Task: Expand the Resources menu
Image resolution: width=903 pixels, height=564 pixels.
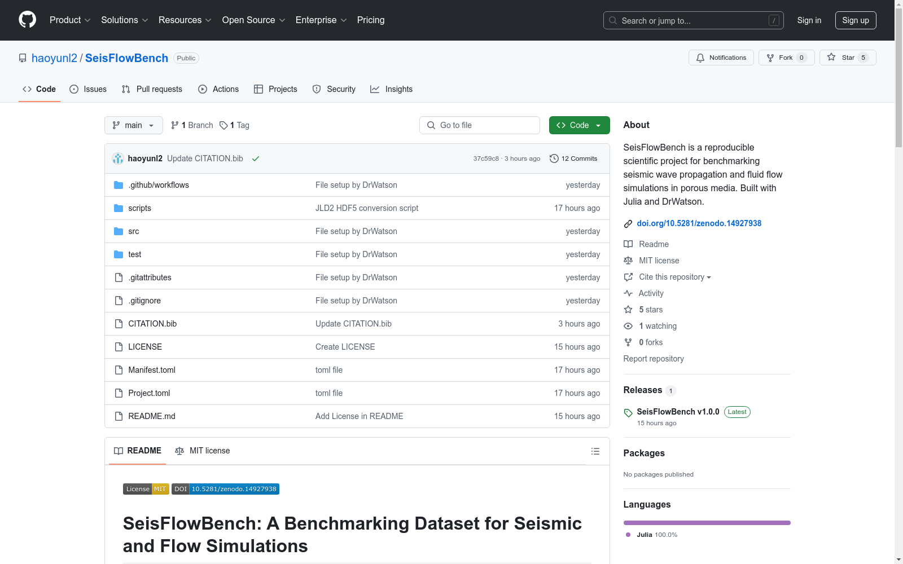Action: [x=185, y=20]
